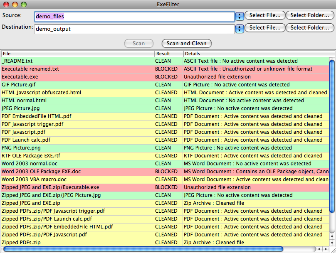Select the _README.txt row
The height and width of the screenshot is (253, 336).
[x=165, y=61]
